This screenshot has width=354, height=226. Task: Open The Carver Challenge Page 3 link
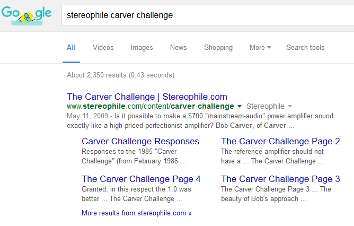click(280, 179)
